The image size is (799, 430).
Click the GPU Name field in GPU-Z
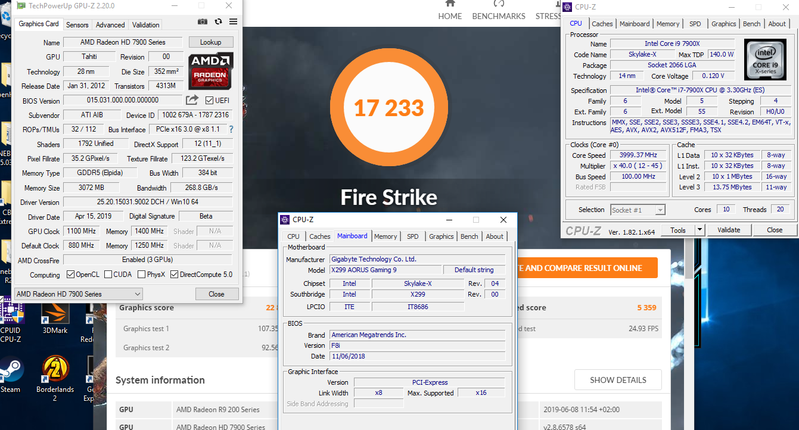[x=123, y=42]
